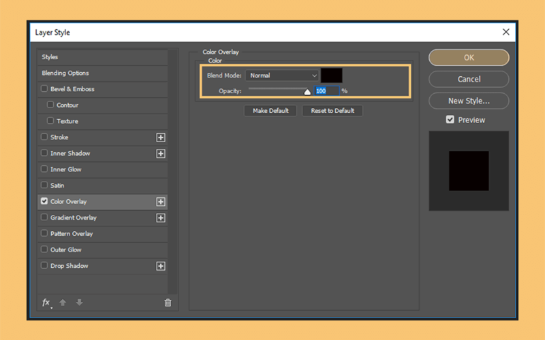Click the Make Default button

(270, 111)
